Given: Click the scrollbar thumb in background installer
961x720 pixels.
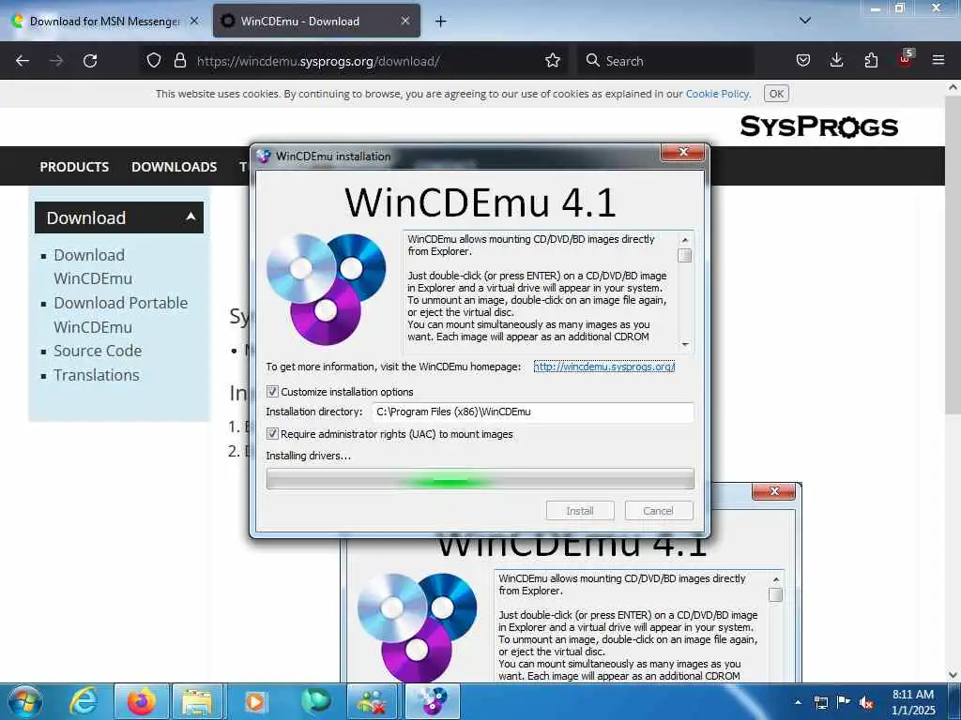Looking at the screenshot, I should [x=775, y=594].
